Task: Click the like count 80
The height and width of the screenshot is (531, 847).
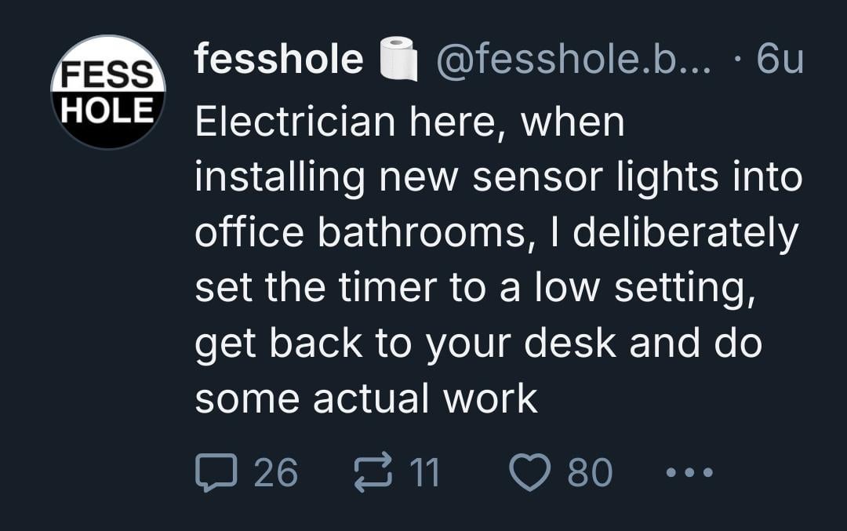Action: click(x=589, y=473)
